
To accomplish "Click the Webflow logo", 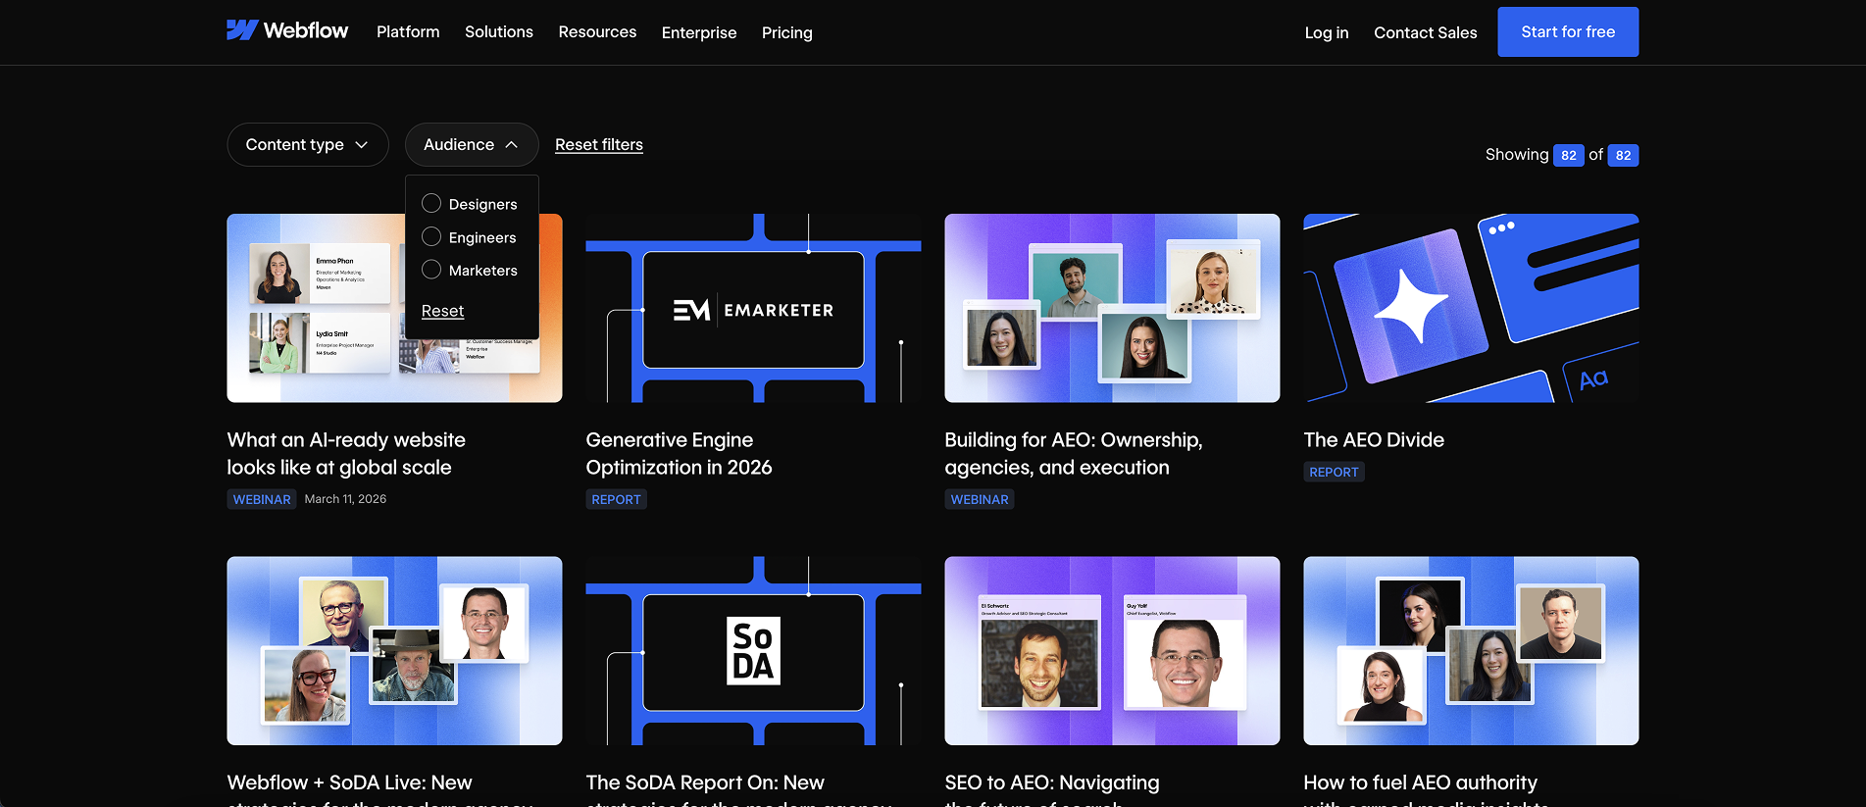I will click(x=287, y=30).
